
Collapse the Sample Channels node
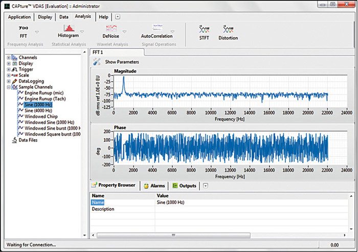point(9,87)
